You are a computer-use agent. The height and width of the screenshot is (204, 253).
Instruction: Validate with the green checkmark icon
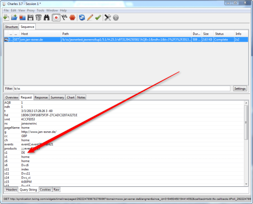[98, 17]
